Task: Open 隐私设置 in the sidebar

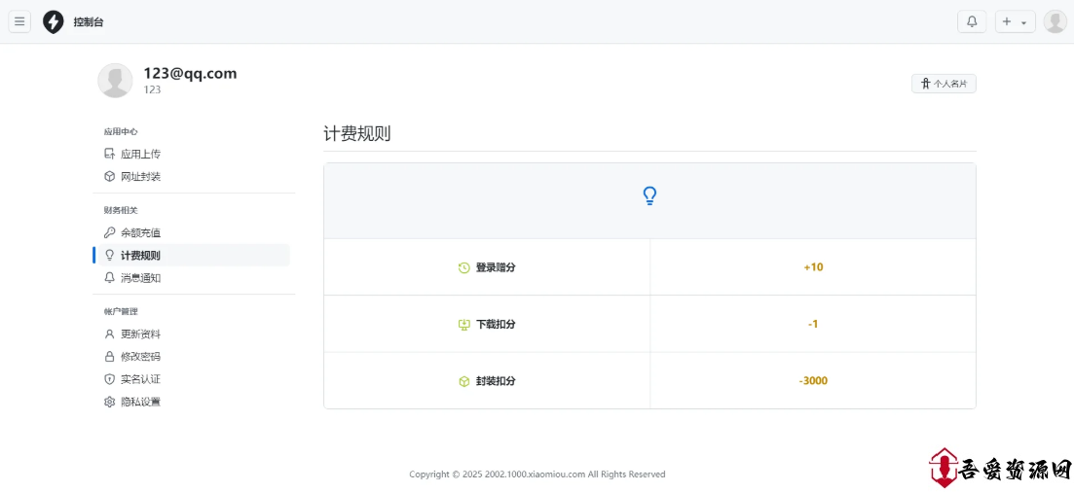Action: pos(140,402)
